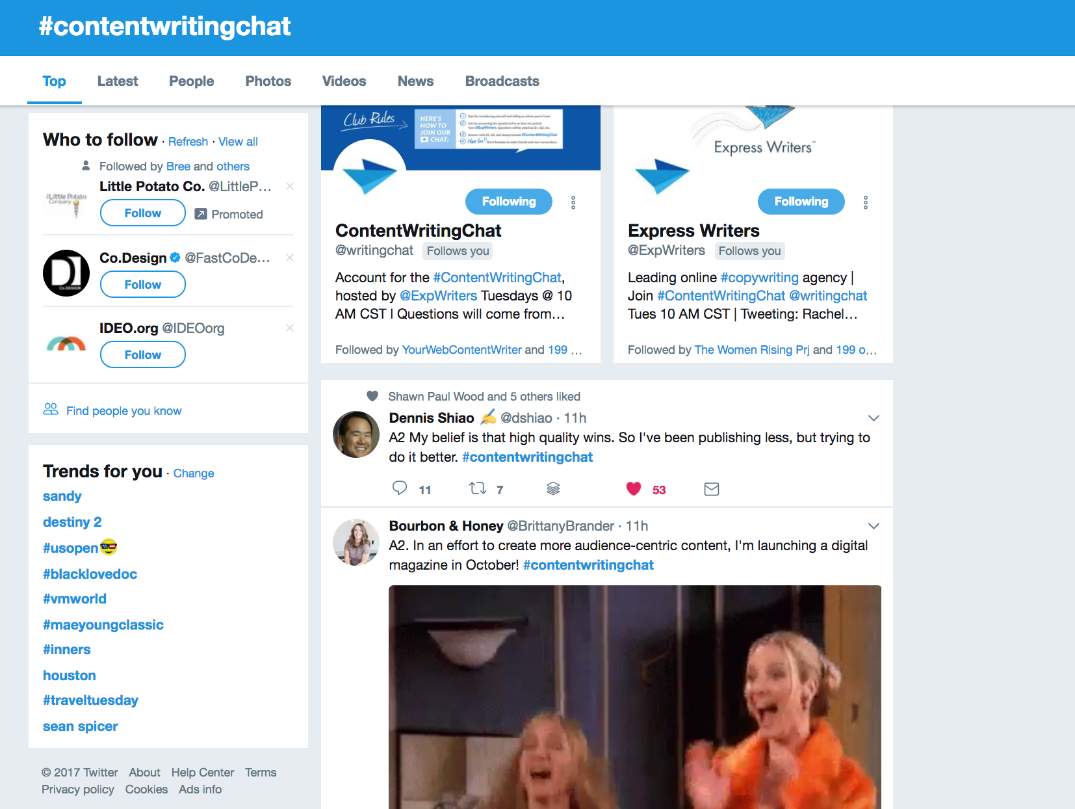This screenshot has width=1075, height=809.
Task: Dismiss the IDEO.org suggestion
Action: click(290, 328)
